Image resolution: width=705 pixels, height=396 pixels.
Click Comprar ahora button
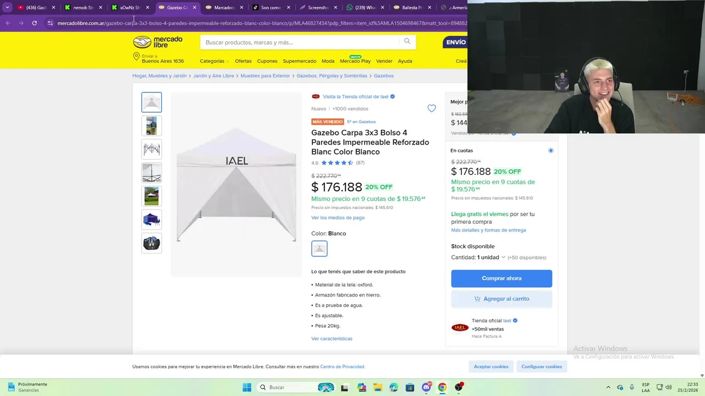[x=502, y=278]
